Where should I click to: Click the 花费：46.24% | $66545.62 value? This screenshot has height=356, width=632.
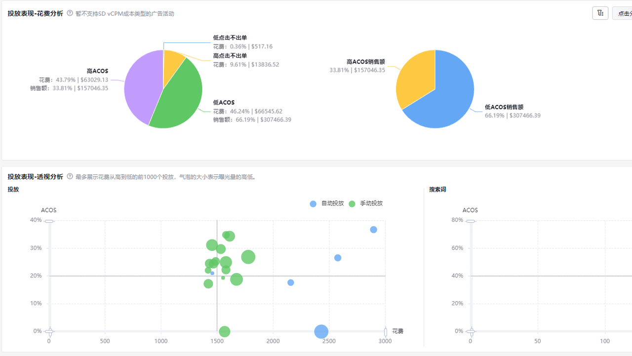(248, 112)
